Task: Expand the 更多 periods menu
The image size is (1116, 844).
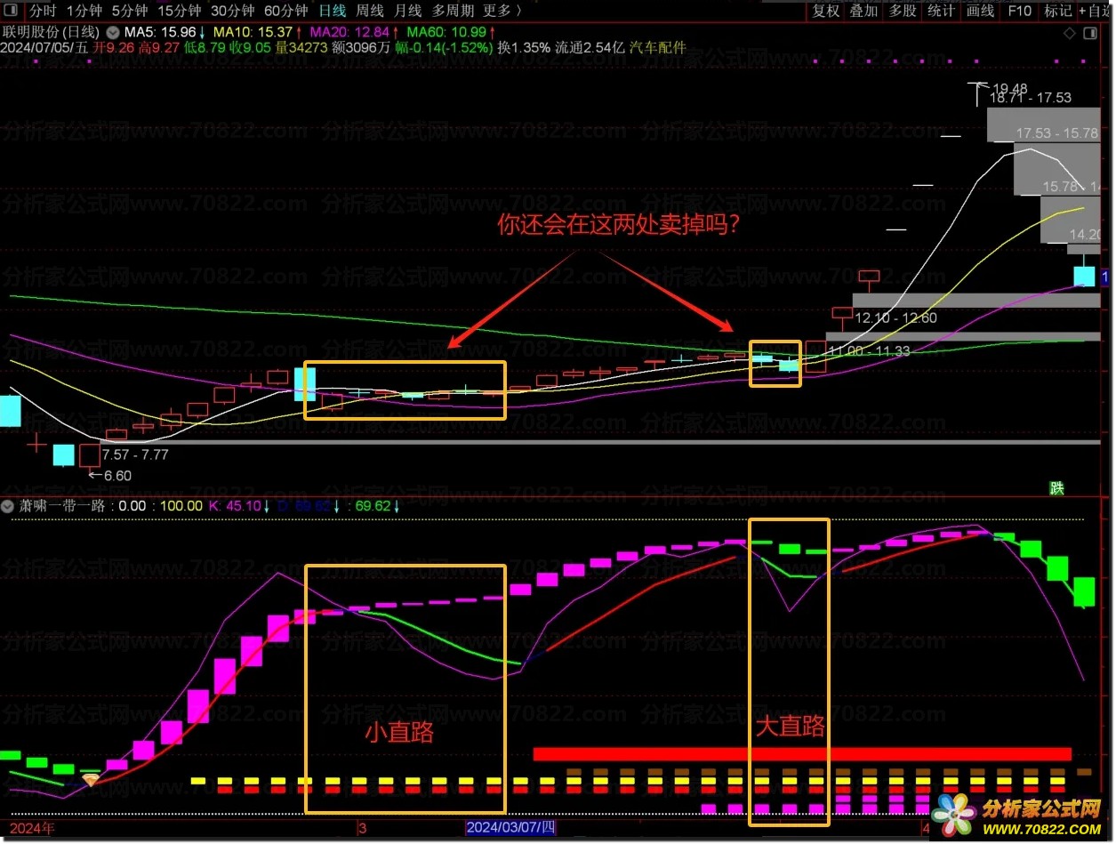Action: coord(502,11)
